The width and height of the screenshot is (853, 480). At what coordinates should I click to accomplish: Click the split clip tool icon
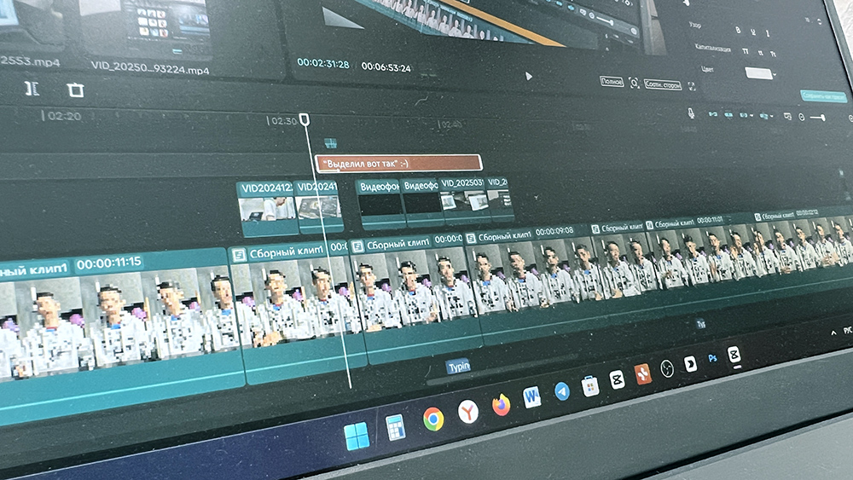tap(32, 89)
